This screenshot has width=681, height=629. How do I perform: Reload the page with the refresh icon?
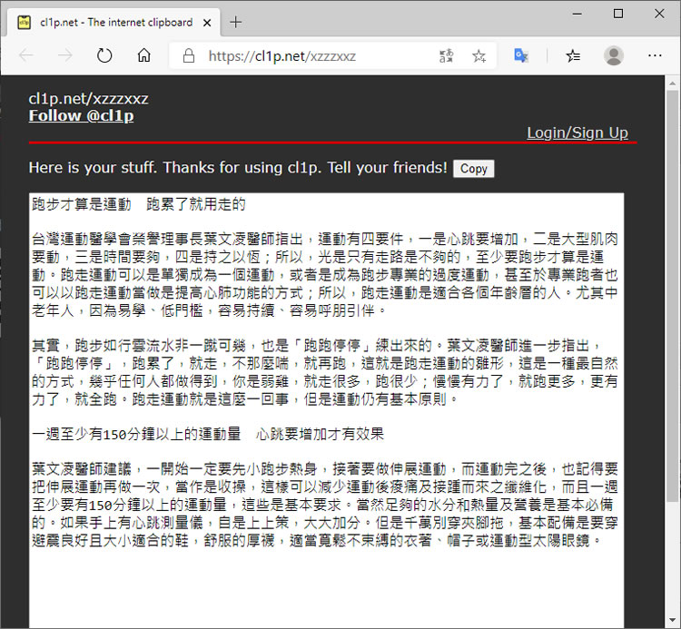(104, 55)
